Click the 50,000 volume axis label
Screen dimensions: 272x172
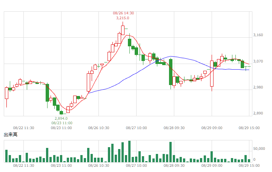tap(259, 149)
